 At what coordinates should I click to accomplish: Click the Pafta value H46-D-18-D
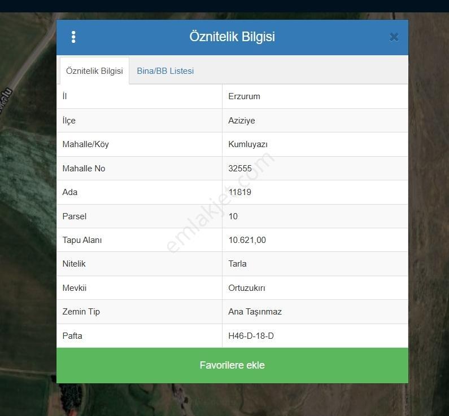pos(251,336)
